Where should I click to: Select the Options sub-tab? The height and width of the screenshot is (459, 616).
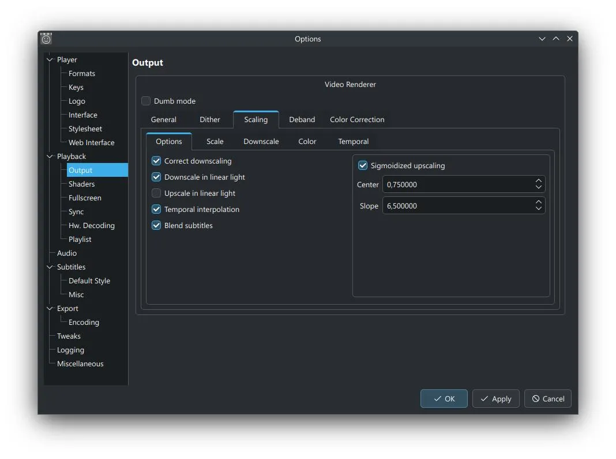[169, 142]
